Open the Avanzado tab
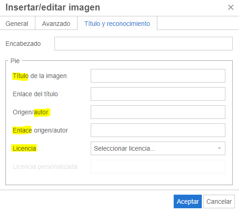 56,23
